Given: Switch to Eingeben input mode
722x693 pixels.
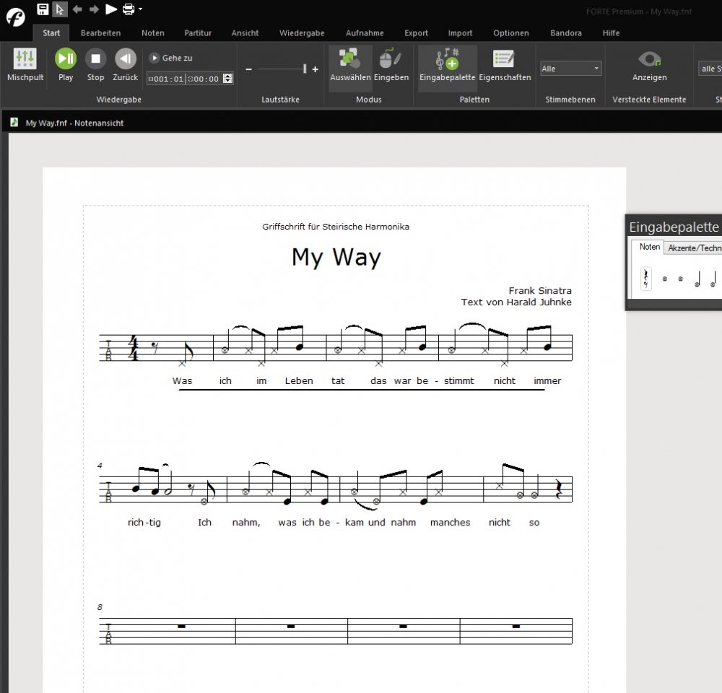Looking at the screenshot, I should 391,65.
